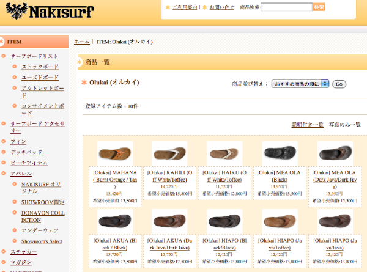367x272 pixels.
Task: Click the KAHILI Off White/Toffee sandal thumbnail
Action: pyautogui.click(x=169, y=153)
